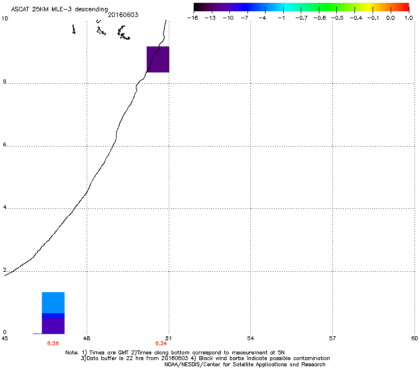Click the color bar label 1.0
The image size is (419, 368).
coord(409,18)
